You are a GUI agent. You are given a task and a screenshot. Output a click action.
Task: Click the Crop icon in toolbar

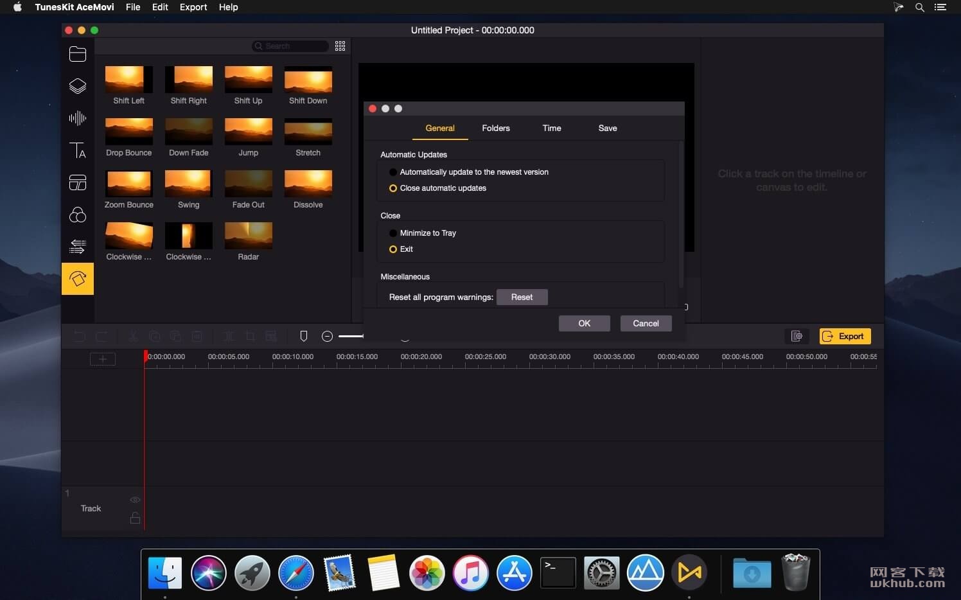[x=250, y=336]
